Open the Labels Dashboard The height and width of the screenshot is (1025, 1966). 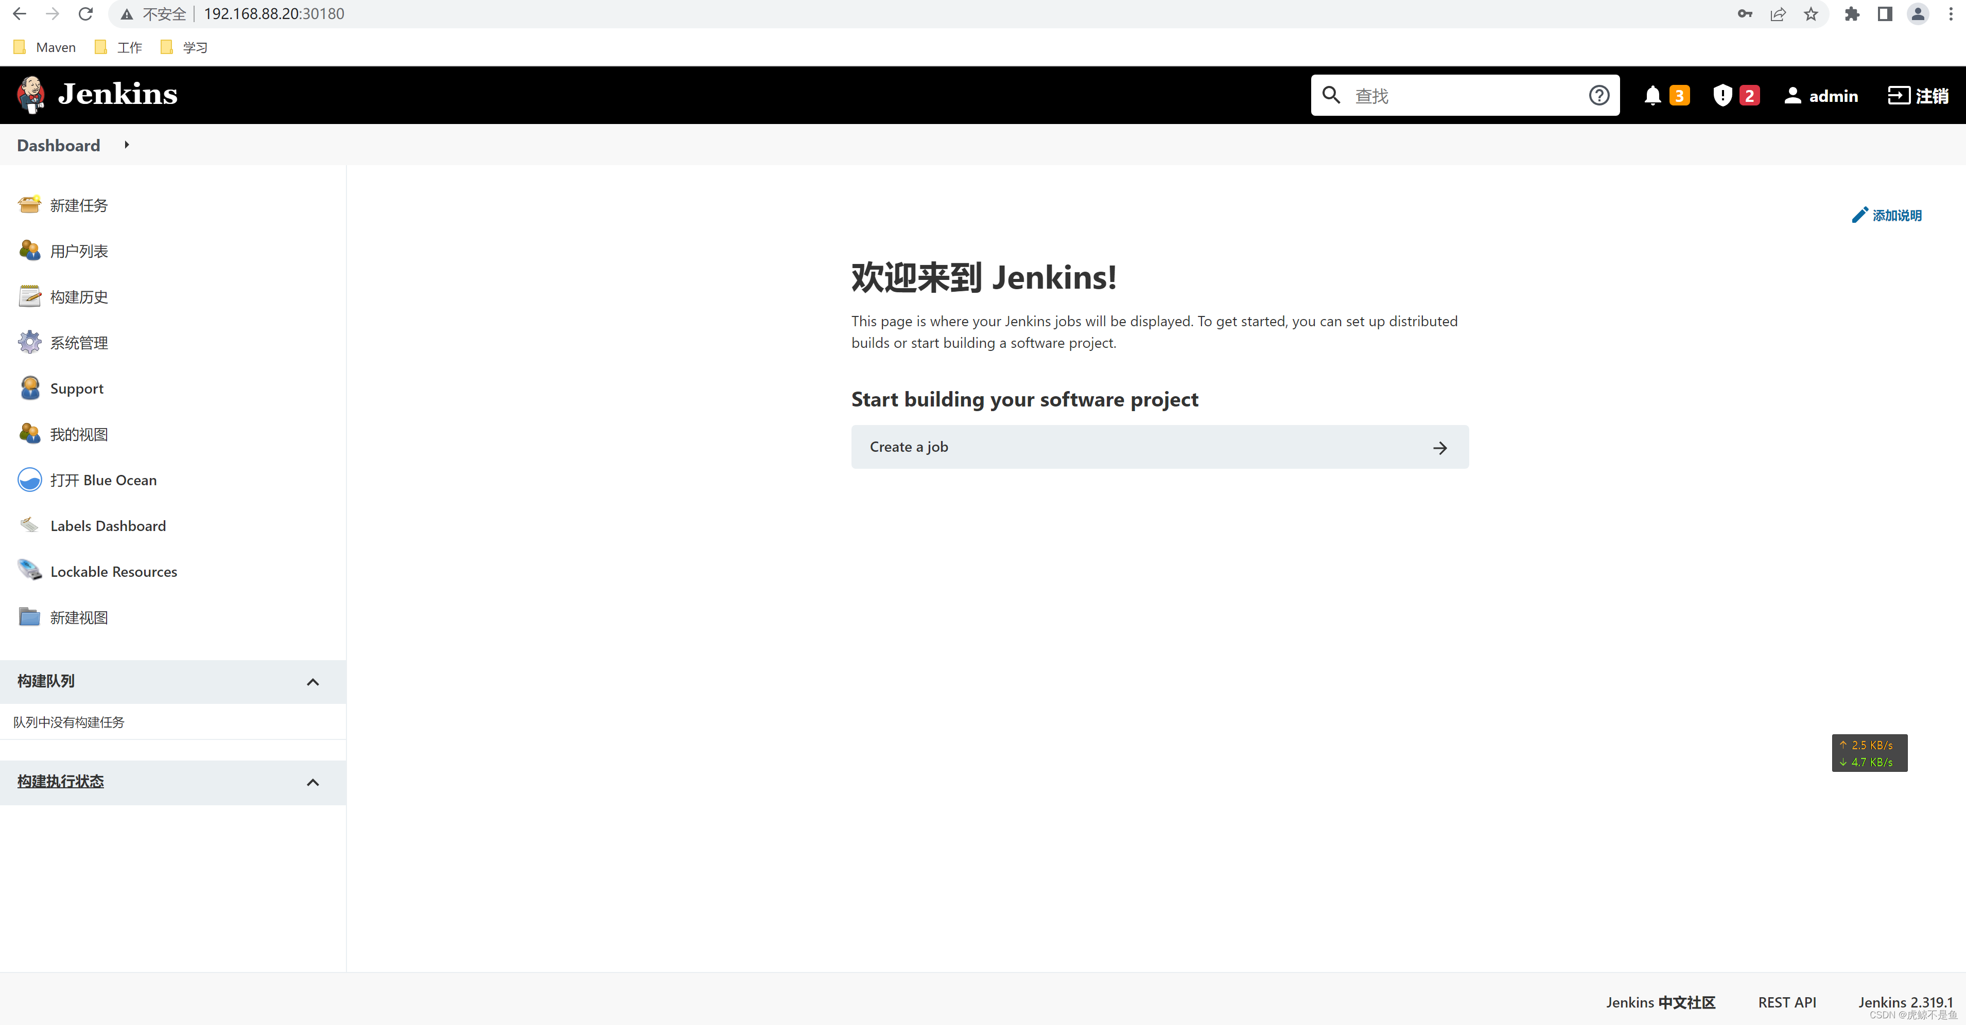coord(108,525)
